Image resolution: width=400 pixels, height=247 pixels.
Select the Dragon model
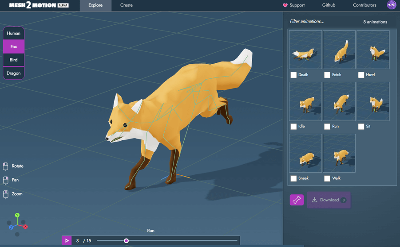[x=13, y=73]
